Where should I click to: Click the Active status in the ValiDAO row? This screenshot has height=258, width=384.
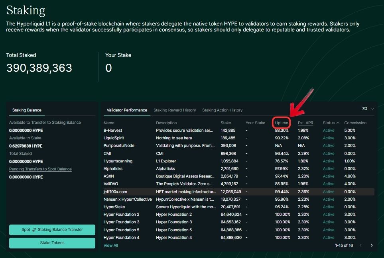click(329, 184)
